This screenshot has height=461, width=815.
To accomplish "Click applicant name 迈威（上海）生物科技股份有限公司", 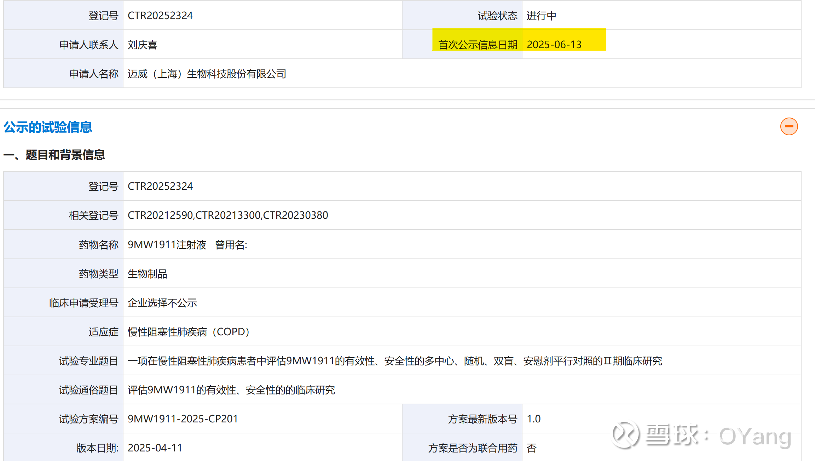I will tap(207, 74).
